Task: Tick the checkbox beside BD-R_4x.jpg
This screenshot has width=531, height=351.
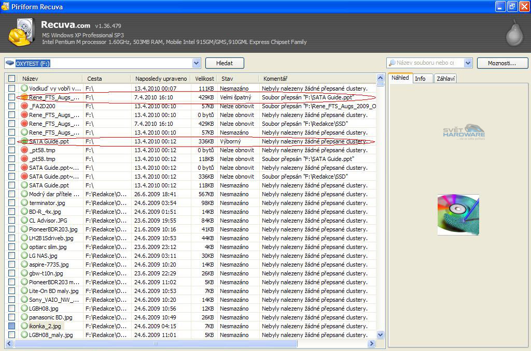Action: (x=11, y=212)
